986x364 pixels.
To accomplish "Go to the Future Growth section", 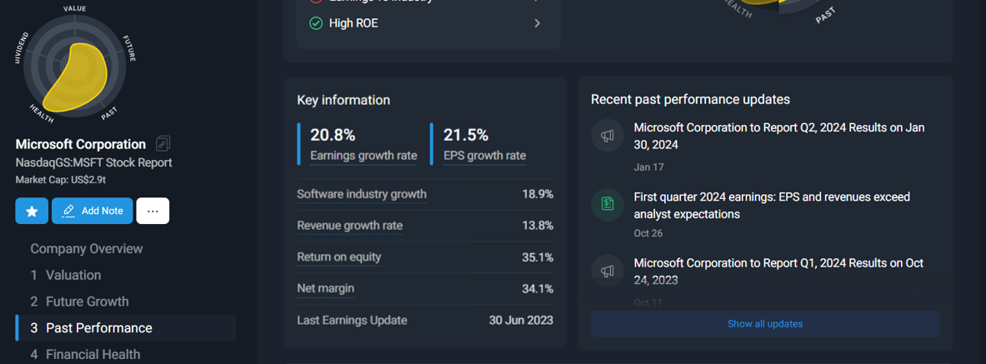I will pos(79,302).
